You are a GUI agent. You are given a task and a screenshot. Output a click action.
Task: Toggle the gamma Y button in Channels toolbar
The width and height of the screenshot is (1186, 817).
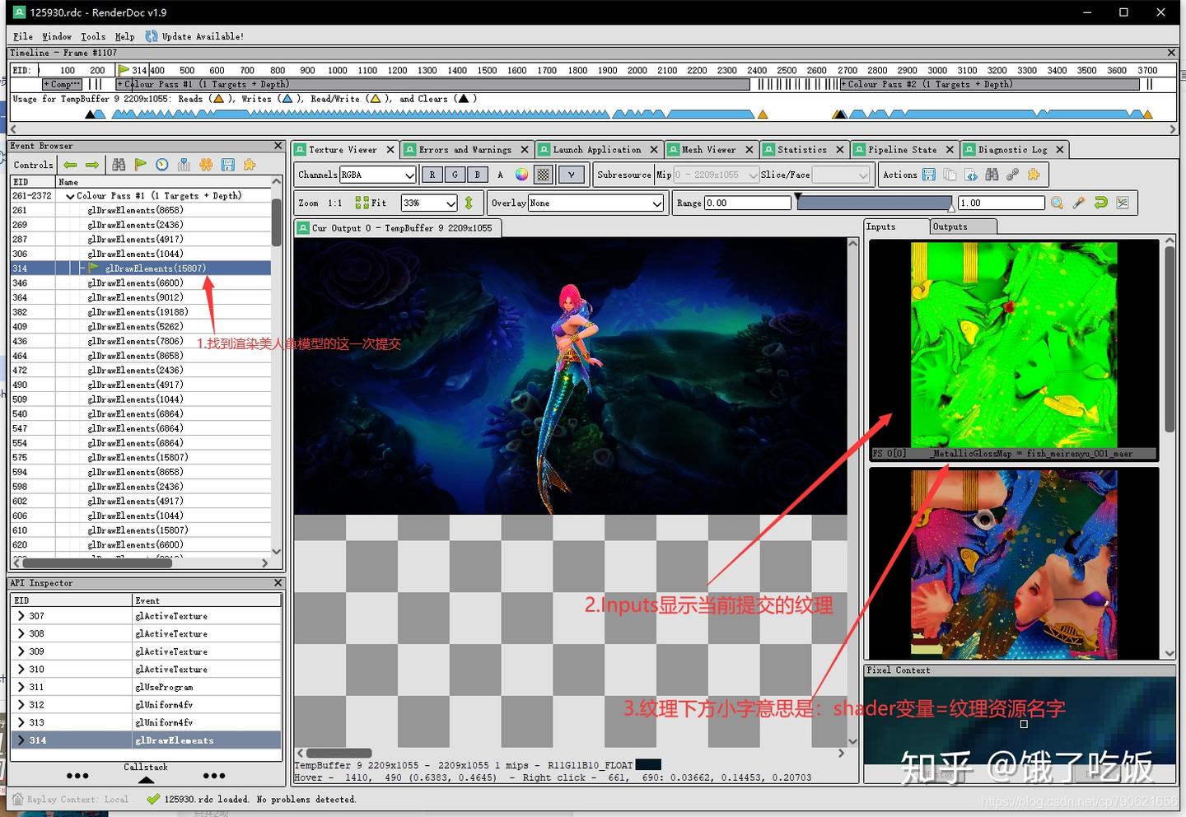(x=570, y=174)
